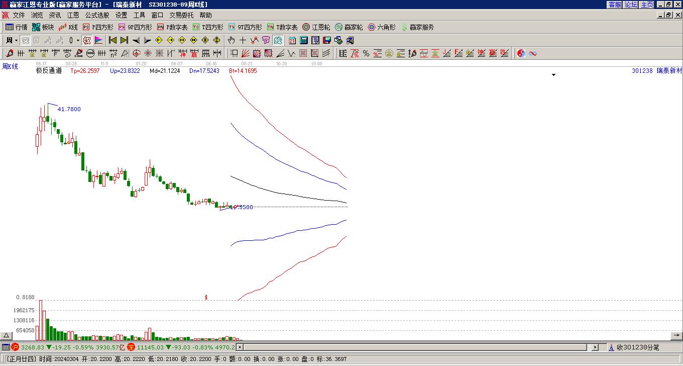683x366 pixels.
Task: Toggle the 极反通道 indicator button
Action: 87,40
